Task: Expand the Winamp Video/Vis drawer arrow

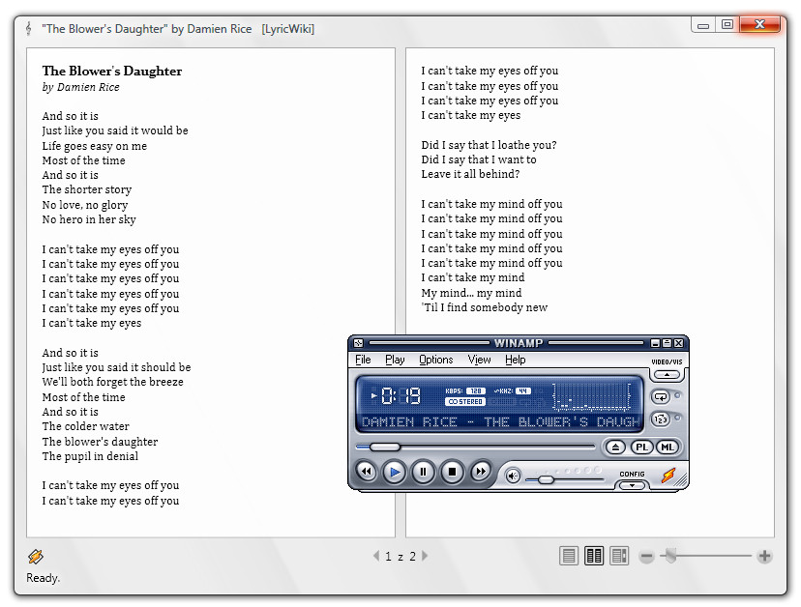Action: pyautogui.click(x=667, y=375)
